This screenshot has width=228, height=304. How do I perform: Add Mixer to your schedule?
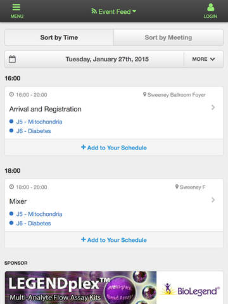[x=114, y=240]
